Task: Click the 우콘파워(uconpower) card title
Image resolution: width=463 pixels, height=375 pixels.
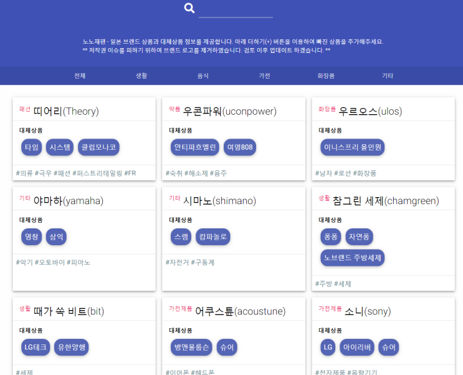Action: [x=230, y=111]
